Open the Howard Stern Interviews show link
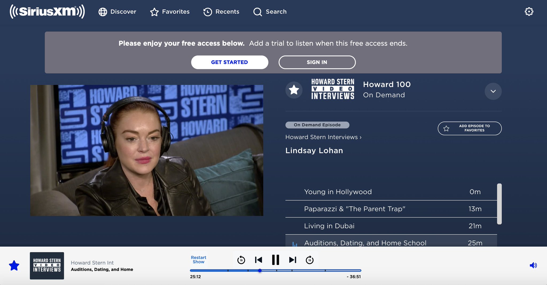 [x=323, y=137]
